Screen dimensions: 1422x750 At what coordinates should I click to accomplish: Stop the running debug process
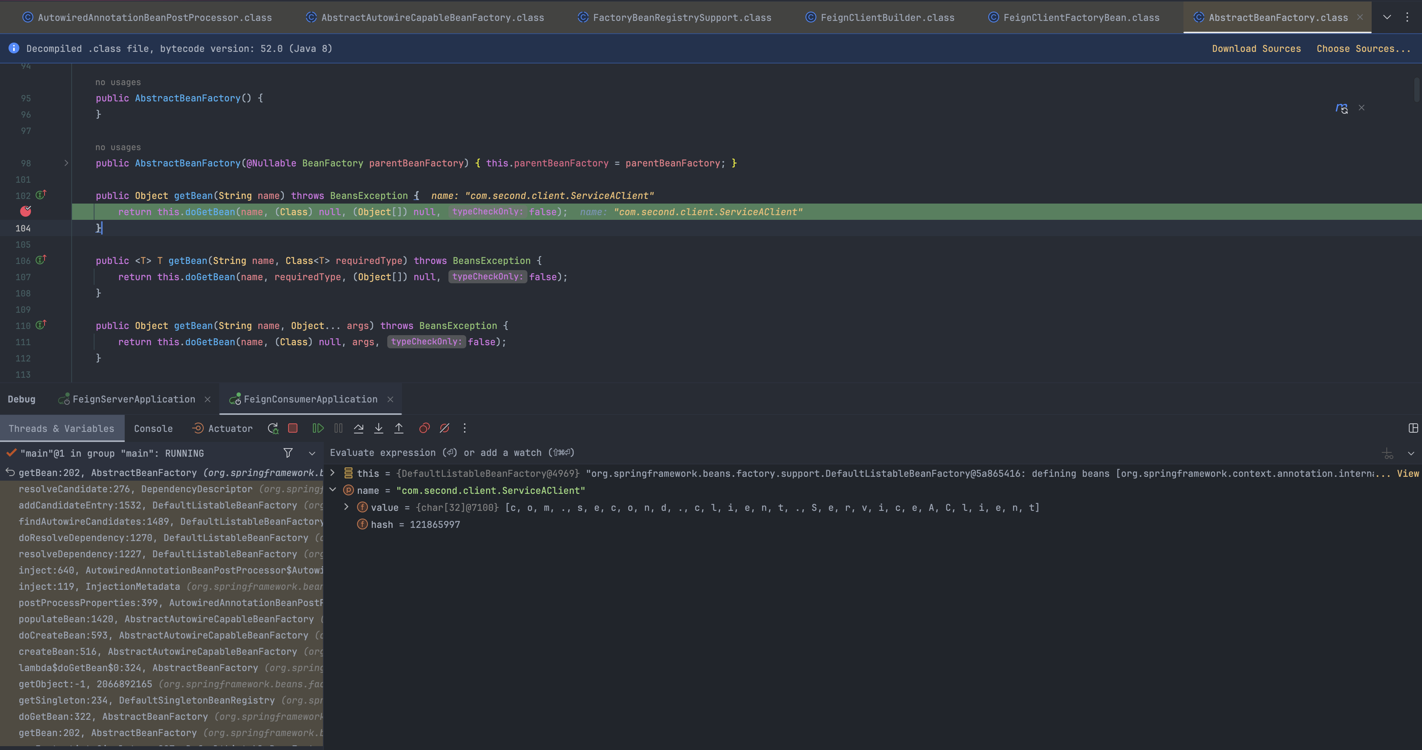tap(293, 428)
